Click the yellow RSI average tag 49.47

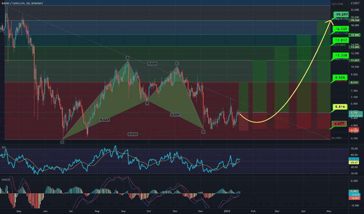(x=354, y=163)
